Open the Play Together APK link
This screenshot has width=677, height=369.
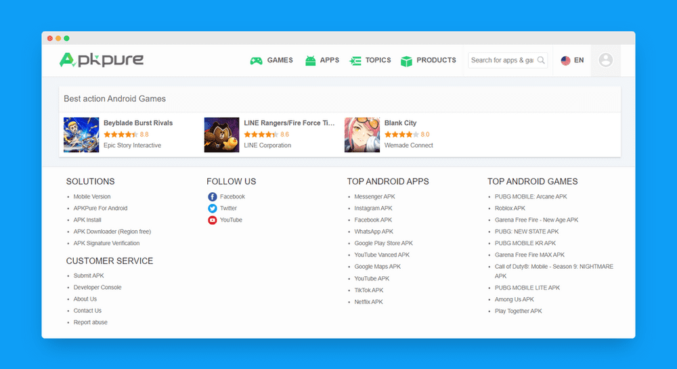(518, 311)
